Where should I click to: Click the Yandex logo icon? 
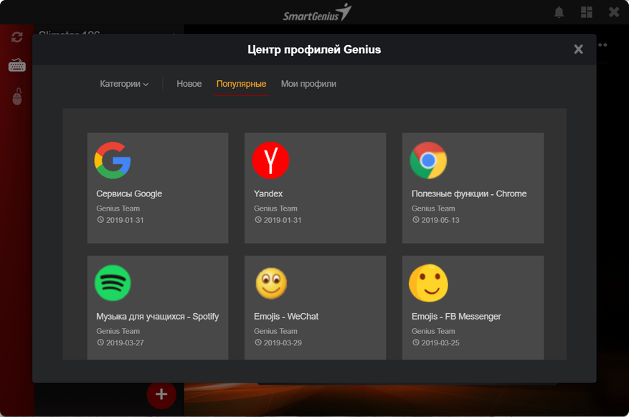pos(270,160)
